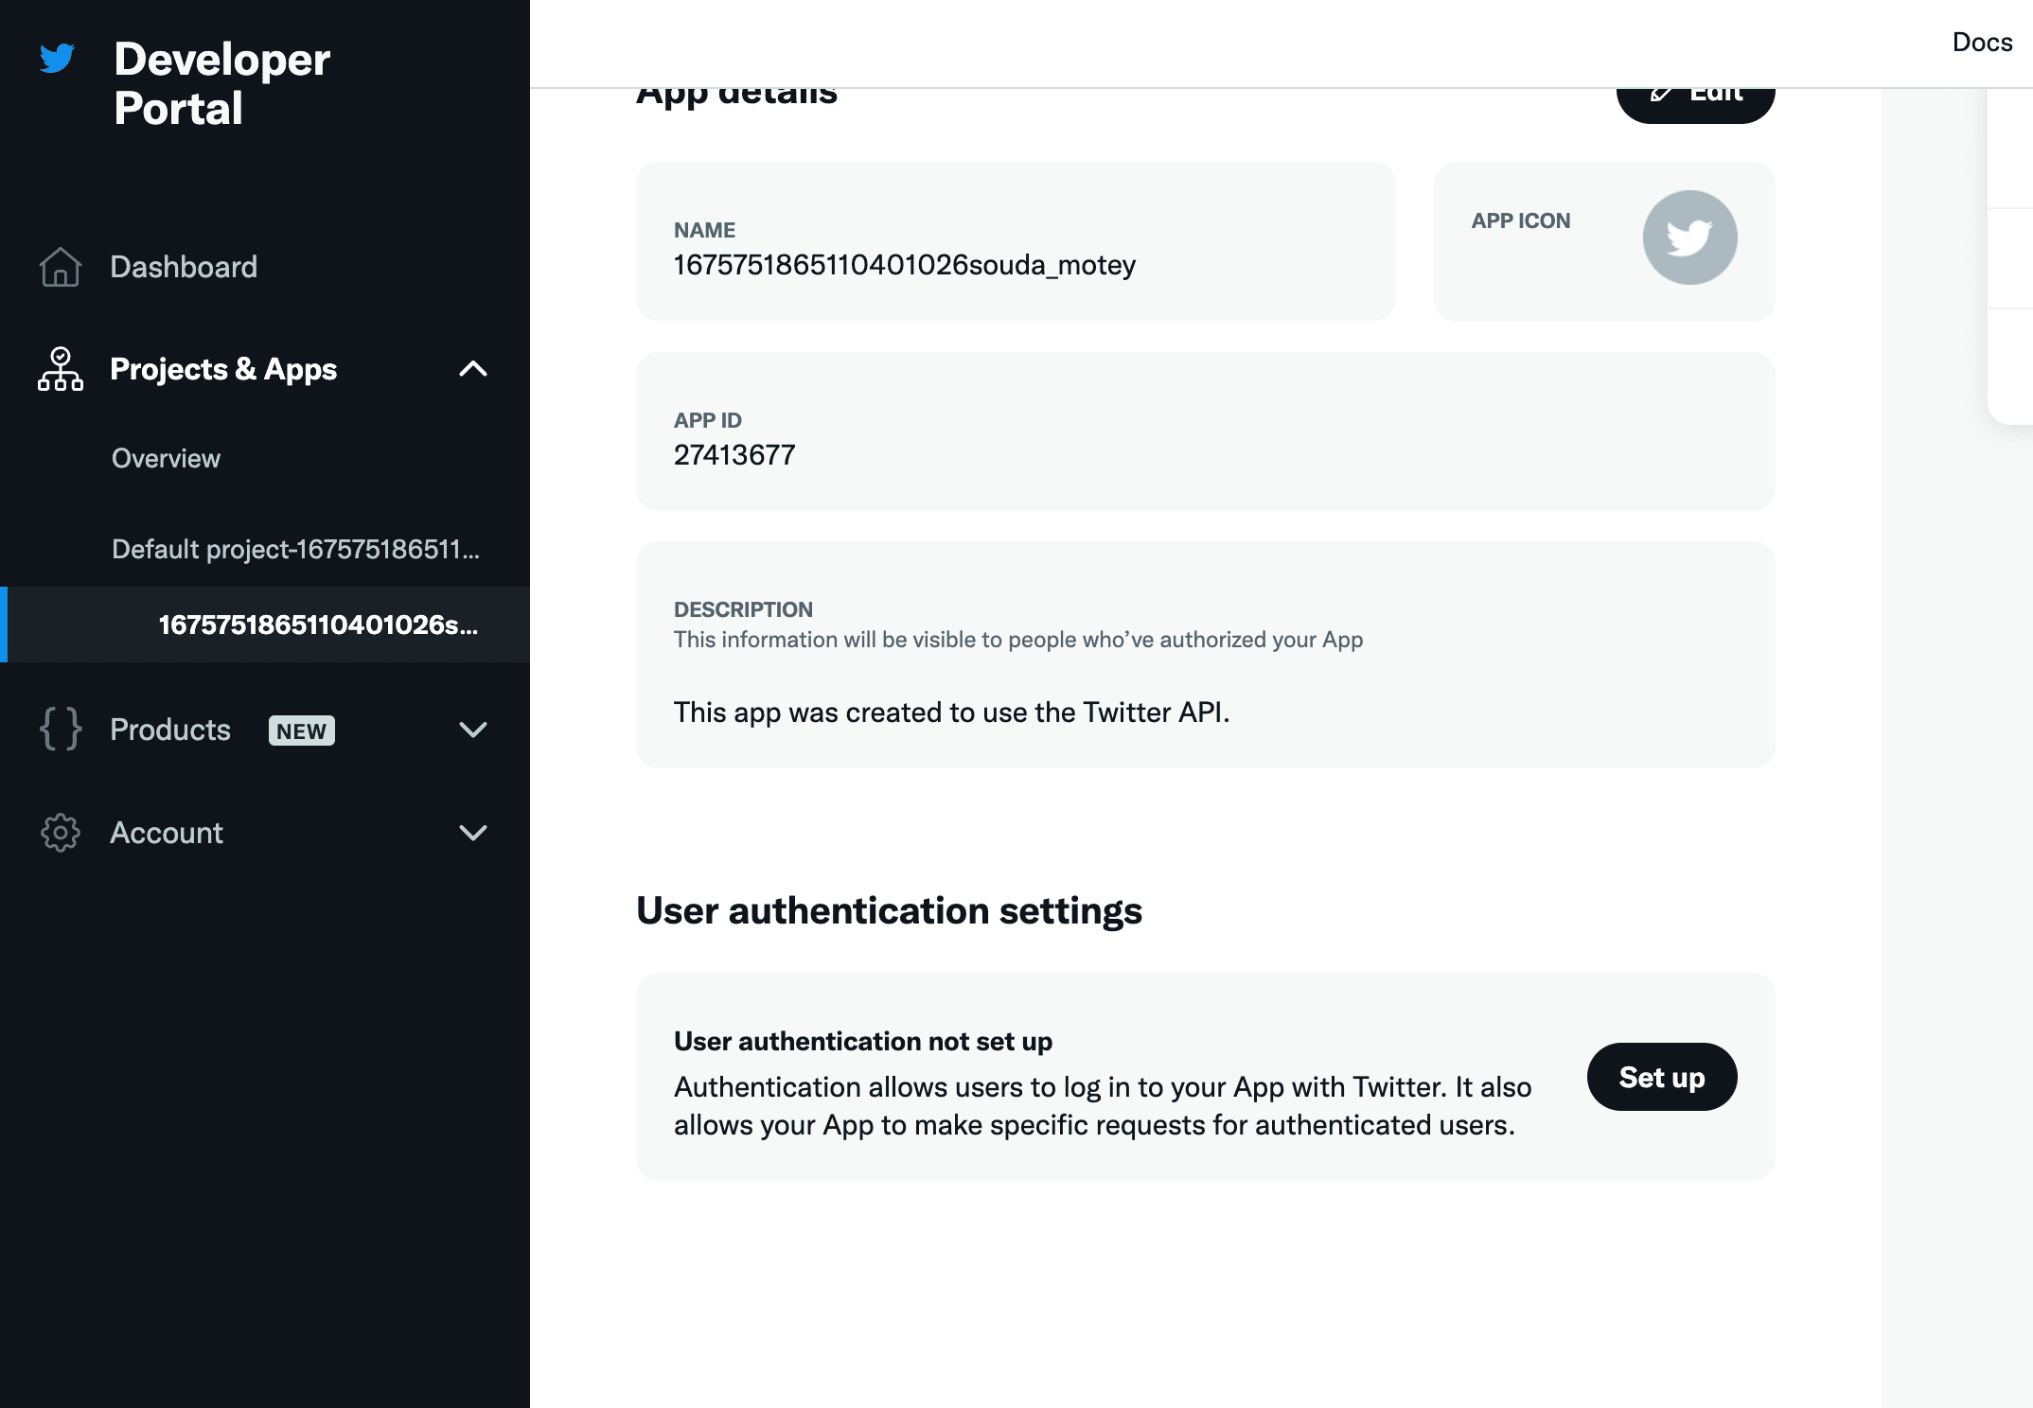This screenshot has height=1408, width=2033.
Task: Click the Products curly braces icon
Action: pos(61,730)
